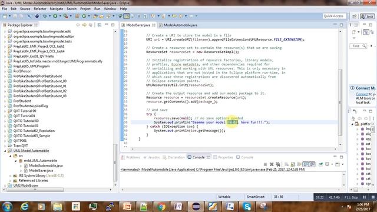Toggle Show Whitespace Characters toolbar button
This screenshot has height=212, width=377.
pyautogui.click(x=145, y=16)
